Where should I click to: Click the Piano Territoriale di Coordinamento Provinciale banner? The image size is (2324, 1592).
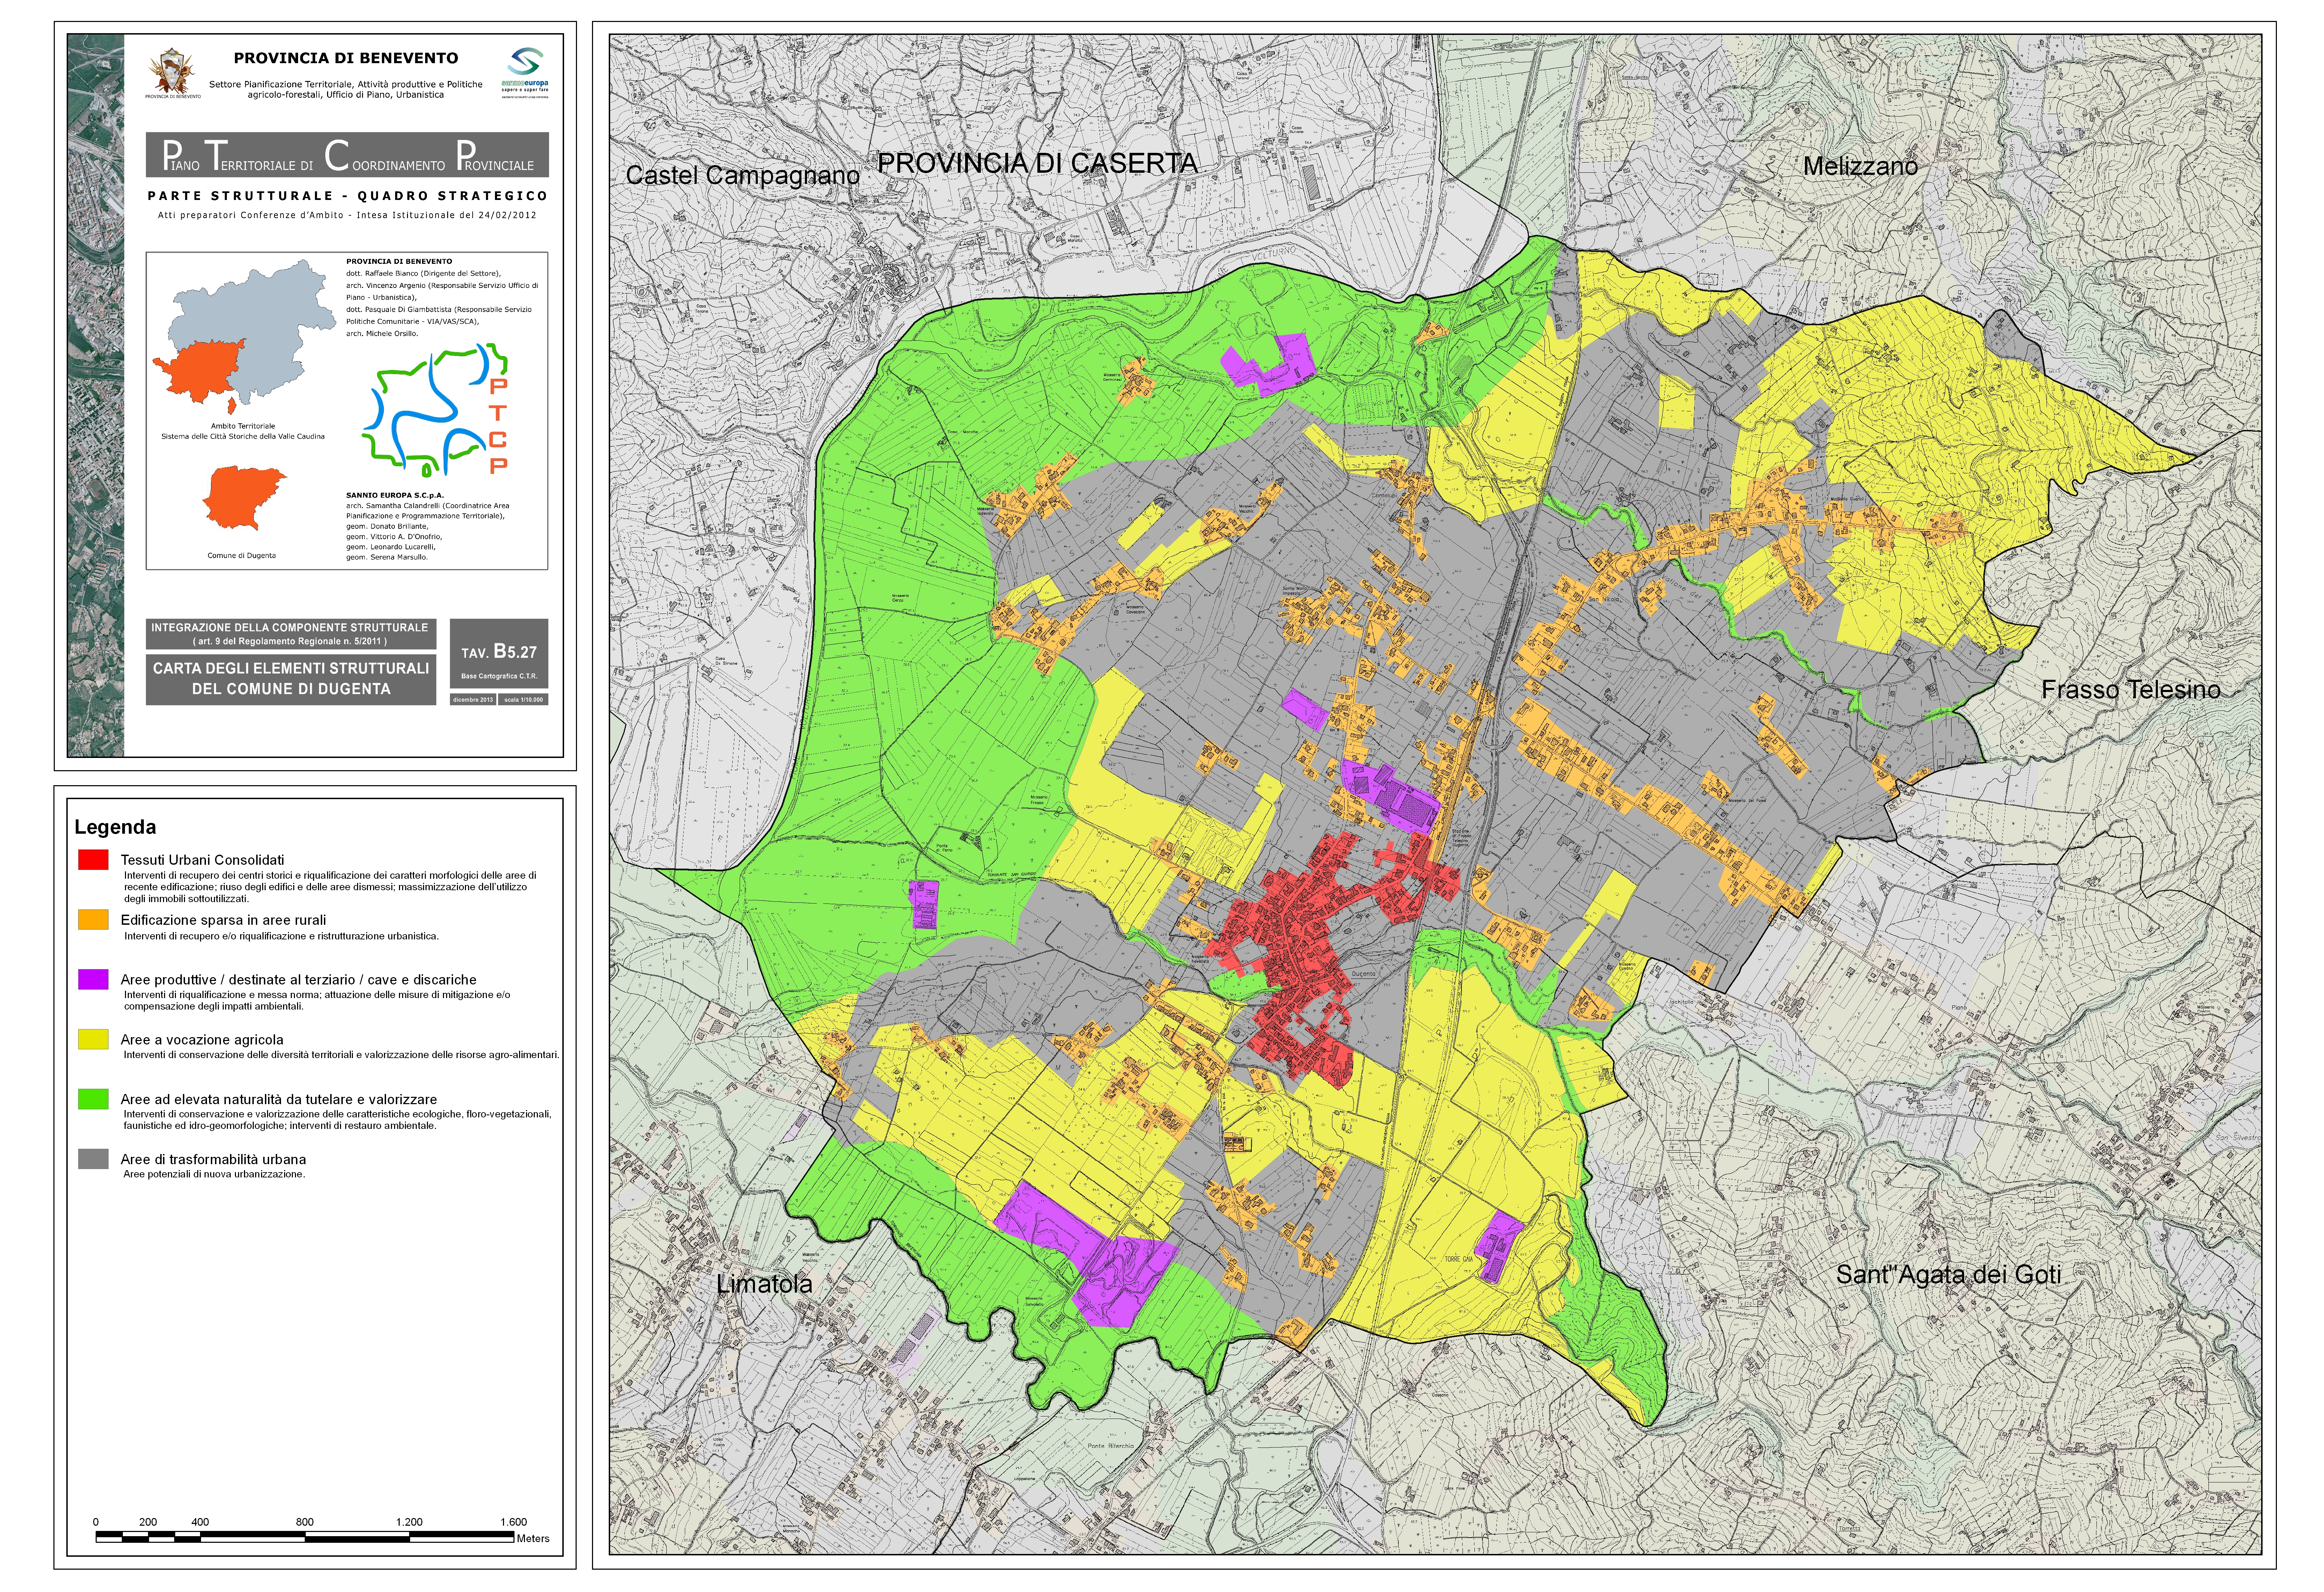347,155
